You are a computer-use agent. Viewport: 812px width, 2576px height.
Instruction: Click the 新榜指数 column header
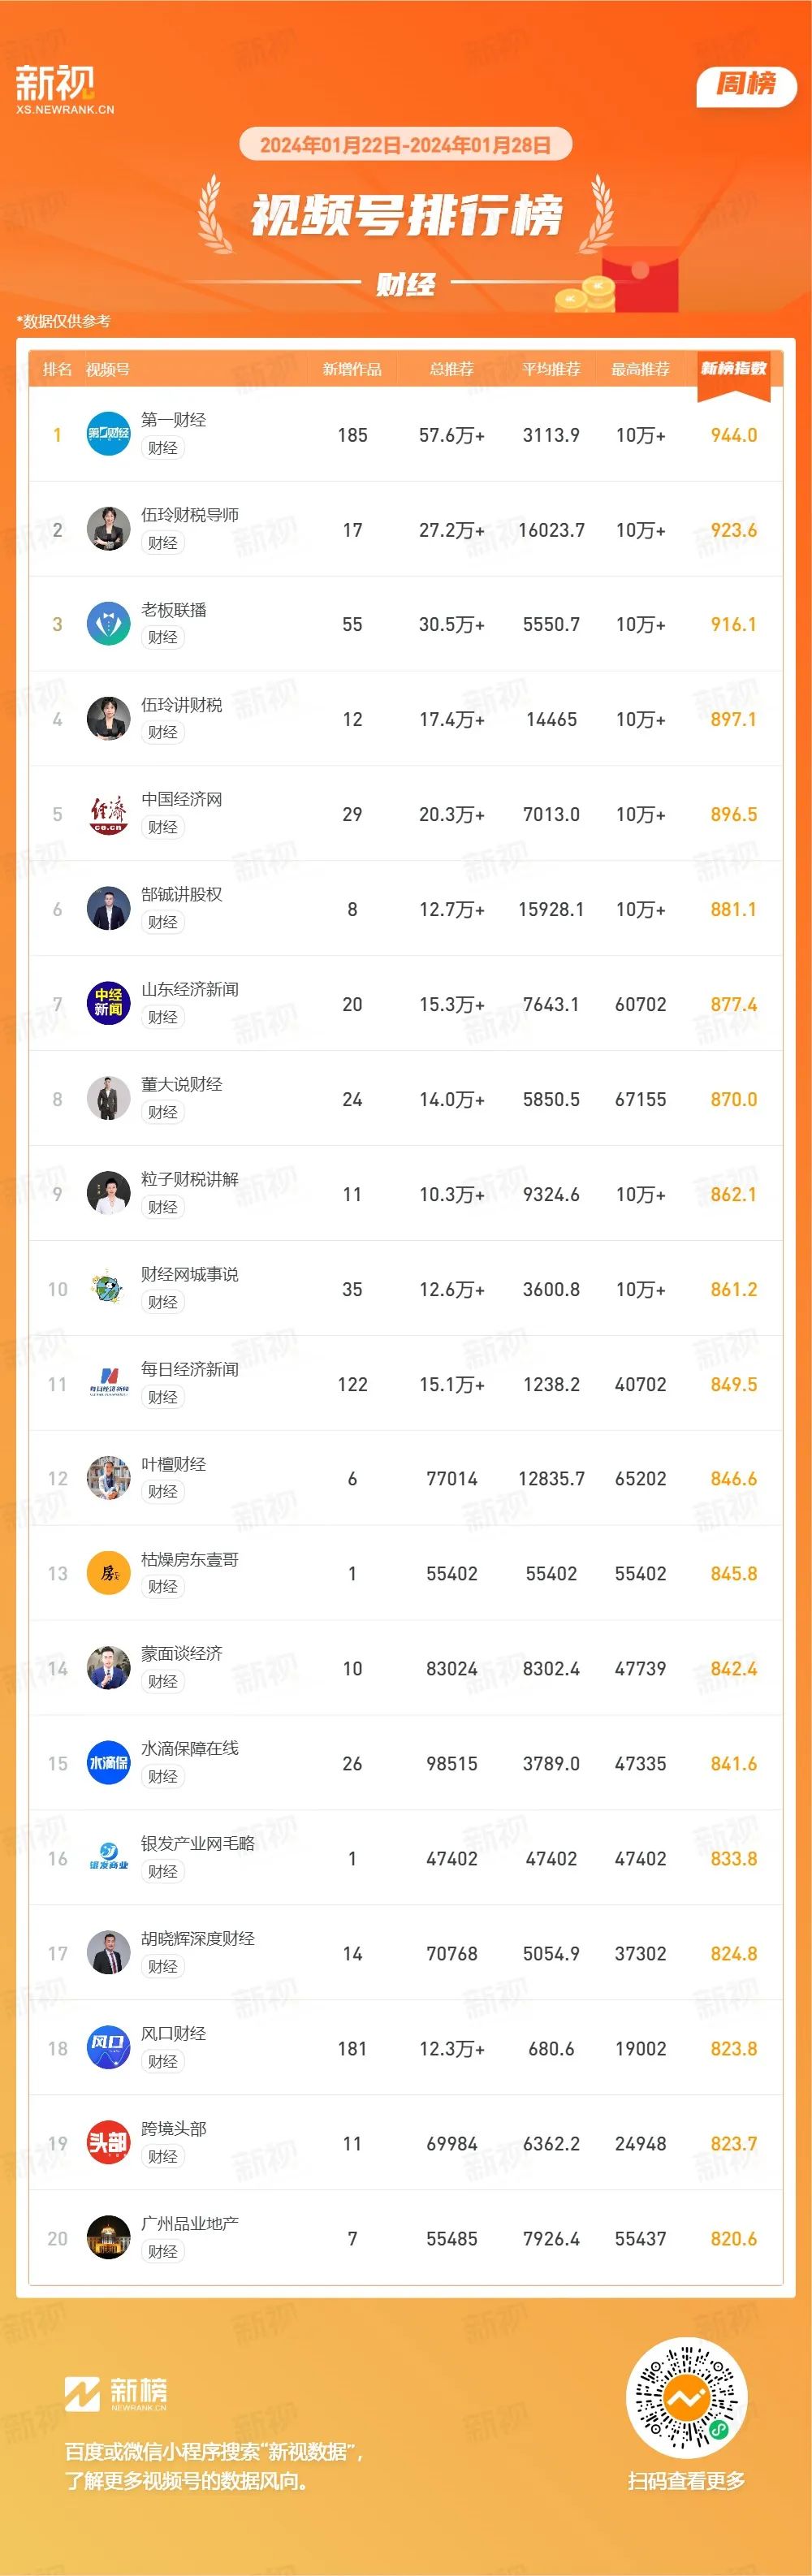click(733, 369)
